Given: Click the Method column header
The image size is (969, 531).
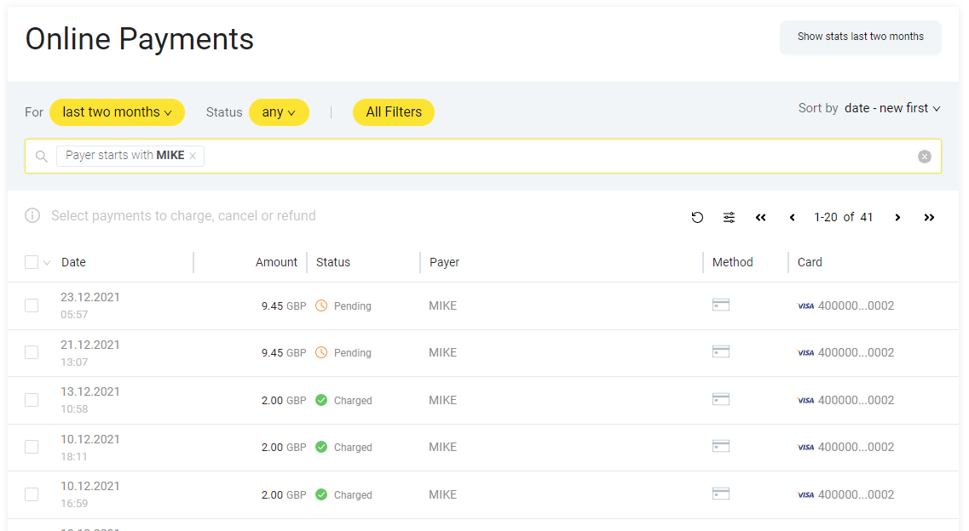Looking at the screenshot, I should tap(732, 262).
